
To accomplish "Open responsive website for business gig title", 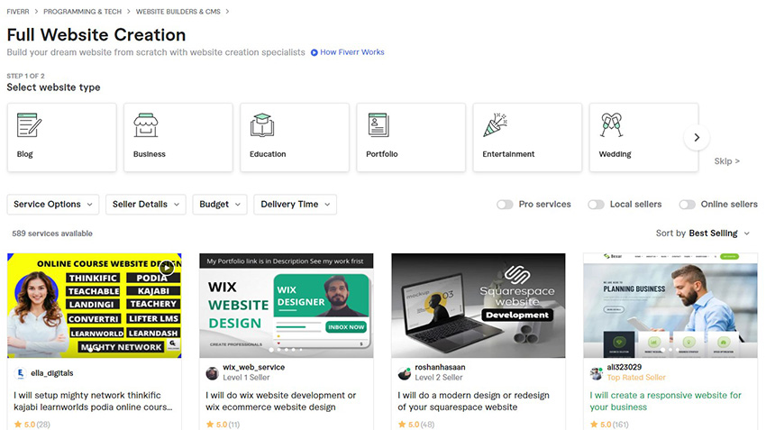I will click(665, 401).
